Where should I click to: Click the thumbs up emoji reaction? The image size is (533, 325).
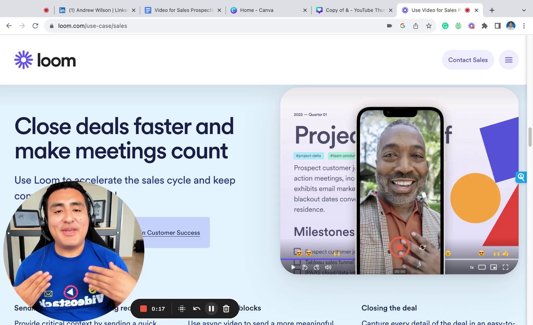pyautogui.click(x=506, y=253)
